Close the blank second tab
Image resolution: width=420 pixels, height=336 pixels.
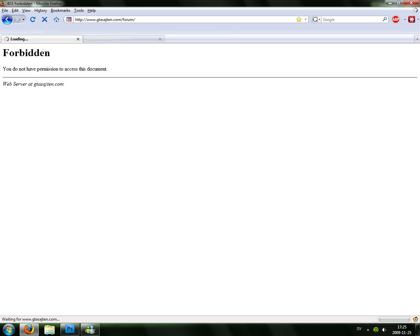click(160, 39)
